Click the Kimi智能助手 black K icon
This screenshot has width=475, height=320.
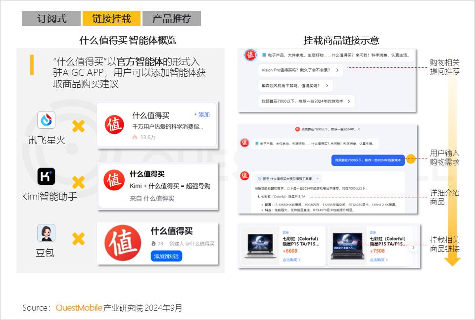46,176
